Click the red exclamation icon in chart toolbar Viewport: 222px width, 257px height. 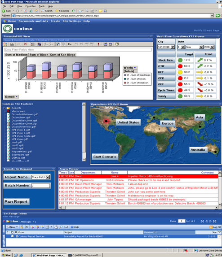pyautogui.click(x=98, y=44)
